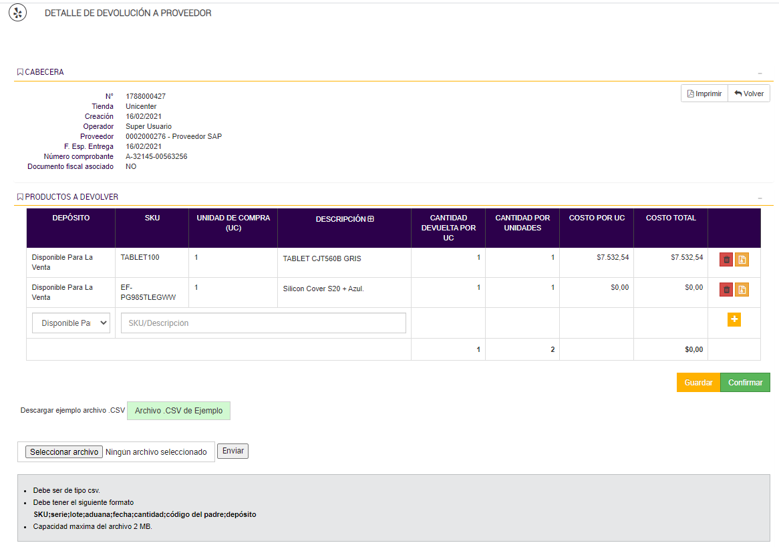Download the example .CSV file
The image size is (779, 547).
[x=178, y=411]
